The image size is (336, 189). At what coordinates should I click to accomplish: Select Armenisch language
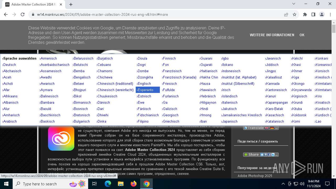click(x=48, y=58)
